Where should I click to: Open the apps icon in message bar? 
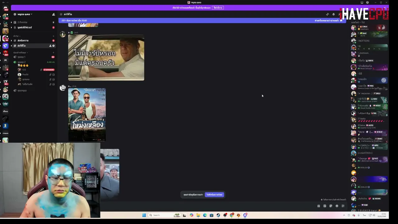[x=343, y=206]
